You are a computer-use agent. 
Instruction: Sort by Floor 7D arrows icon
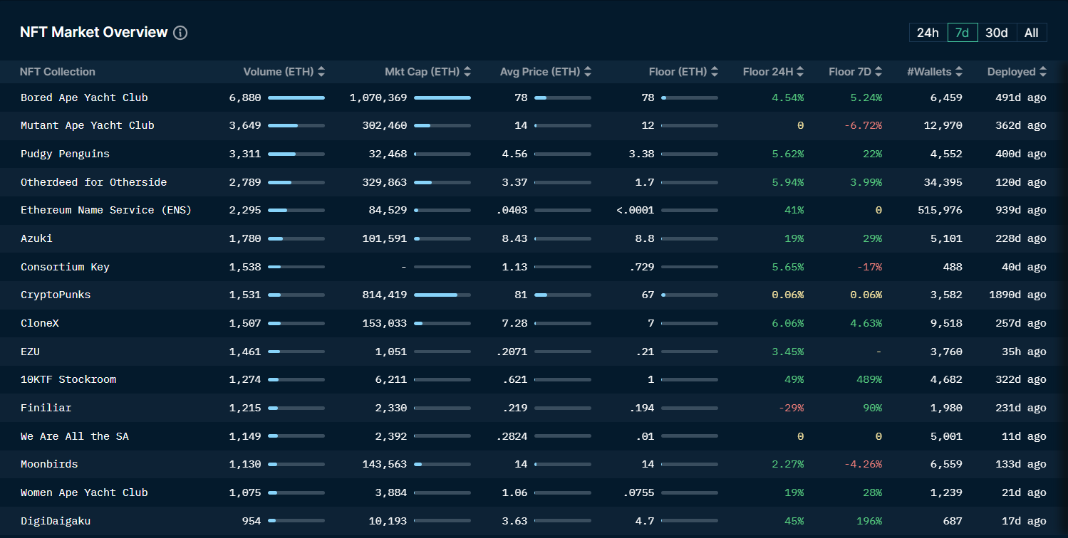coord(878,72)
